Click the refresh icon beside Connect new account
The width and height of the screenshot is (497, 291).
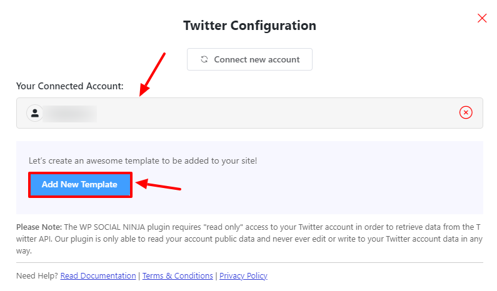pyautogui.click(x=204, y=59)
